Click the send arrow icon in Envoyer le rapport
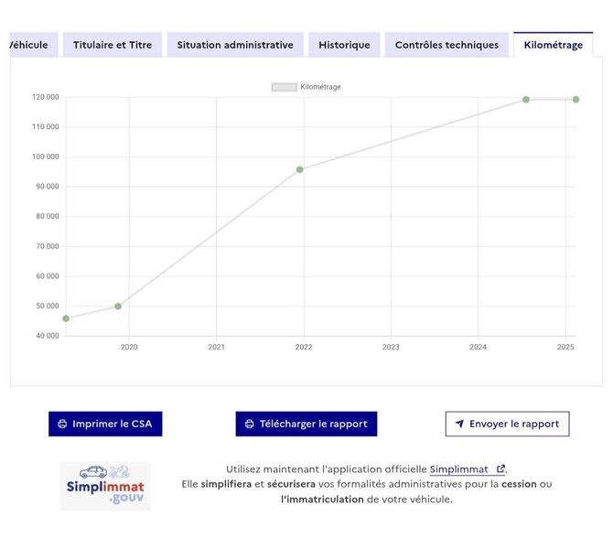The height and width of the screenshot is (549, 613). 459,424
